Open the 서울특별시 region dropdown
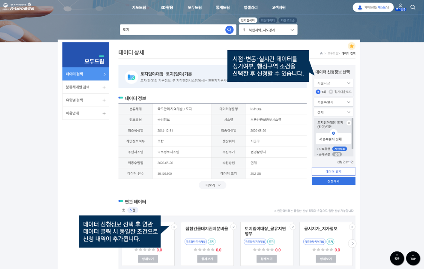 [x=333, y=102]
